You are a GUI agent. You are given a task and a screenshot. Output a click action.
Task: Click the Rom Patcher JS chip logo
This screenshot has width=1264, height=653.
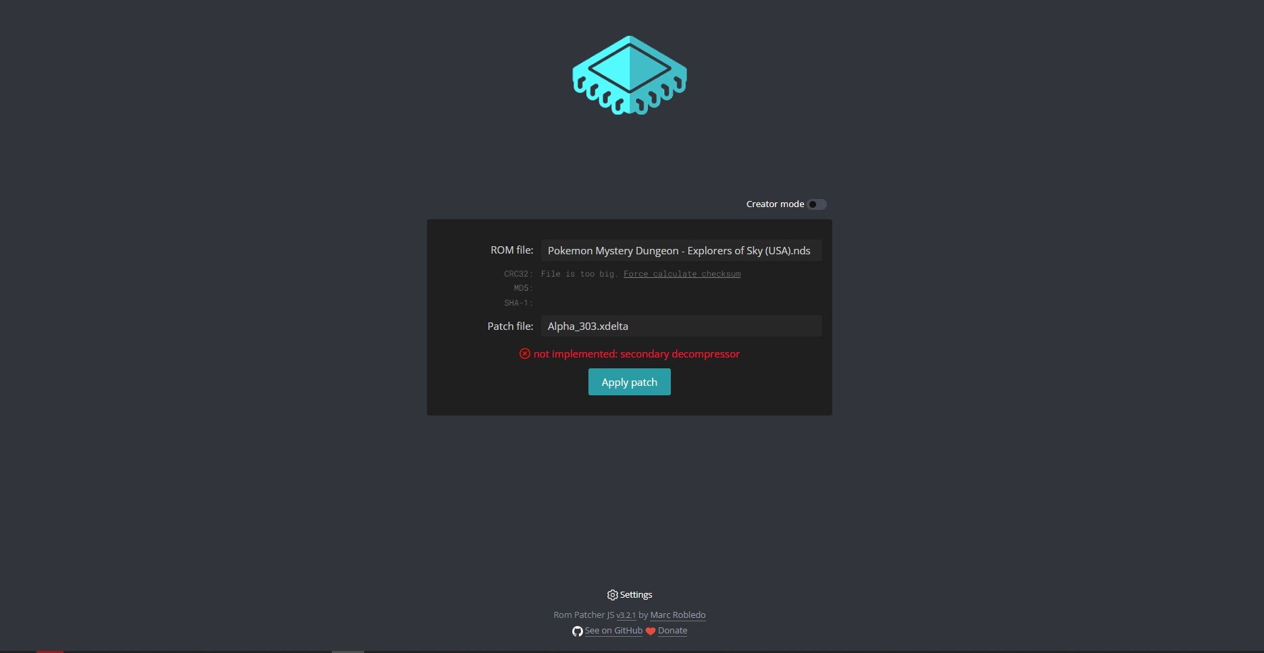[629, 76]
